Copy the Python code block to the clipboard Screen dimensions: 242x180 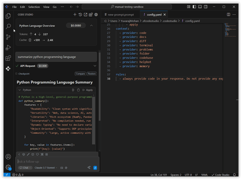coord(78,90)
